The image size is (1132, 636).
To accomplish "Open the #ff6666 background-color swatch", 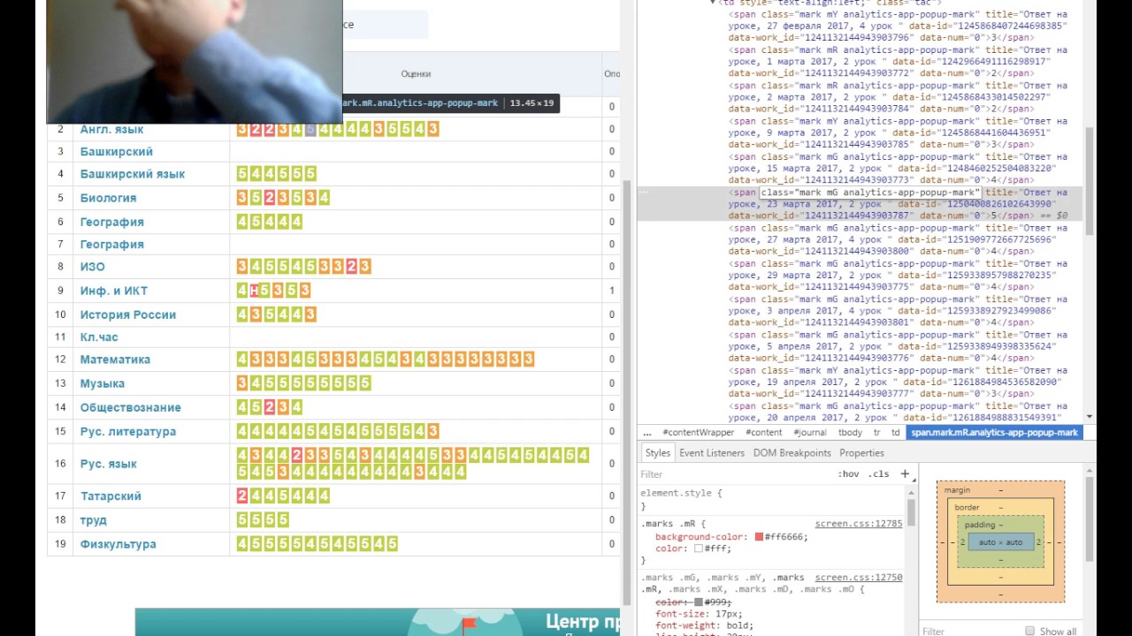I will [x=759, y=537].
